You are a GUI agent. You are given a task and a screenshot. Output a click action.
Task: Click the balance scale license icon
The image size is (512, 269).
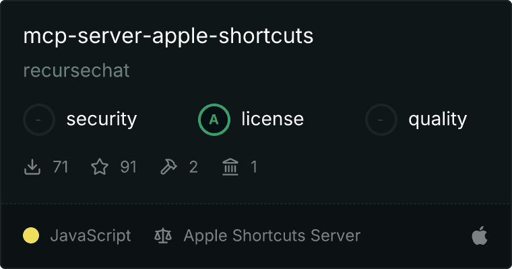[163, 235]
